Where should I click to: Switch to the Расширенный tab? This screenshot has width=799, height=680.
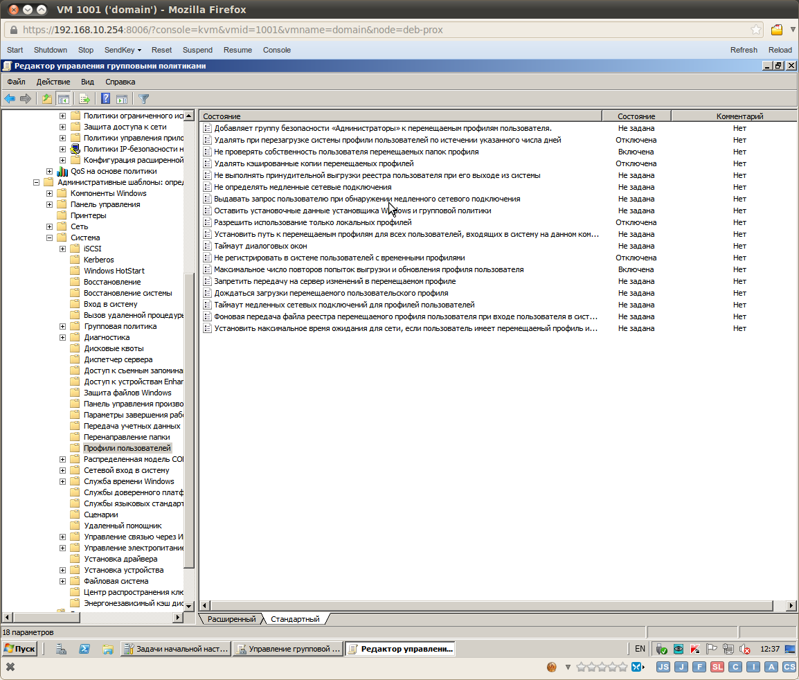click(231, 619)
